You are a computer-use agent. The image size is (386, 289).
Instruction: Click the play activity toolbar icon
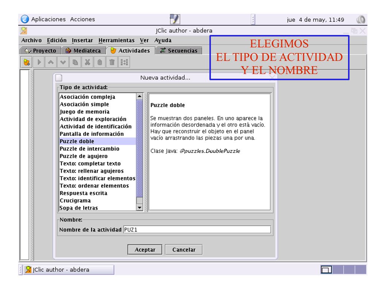tap(39, 62)
